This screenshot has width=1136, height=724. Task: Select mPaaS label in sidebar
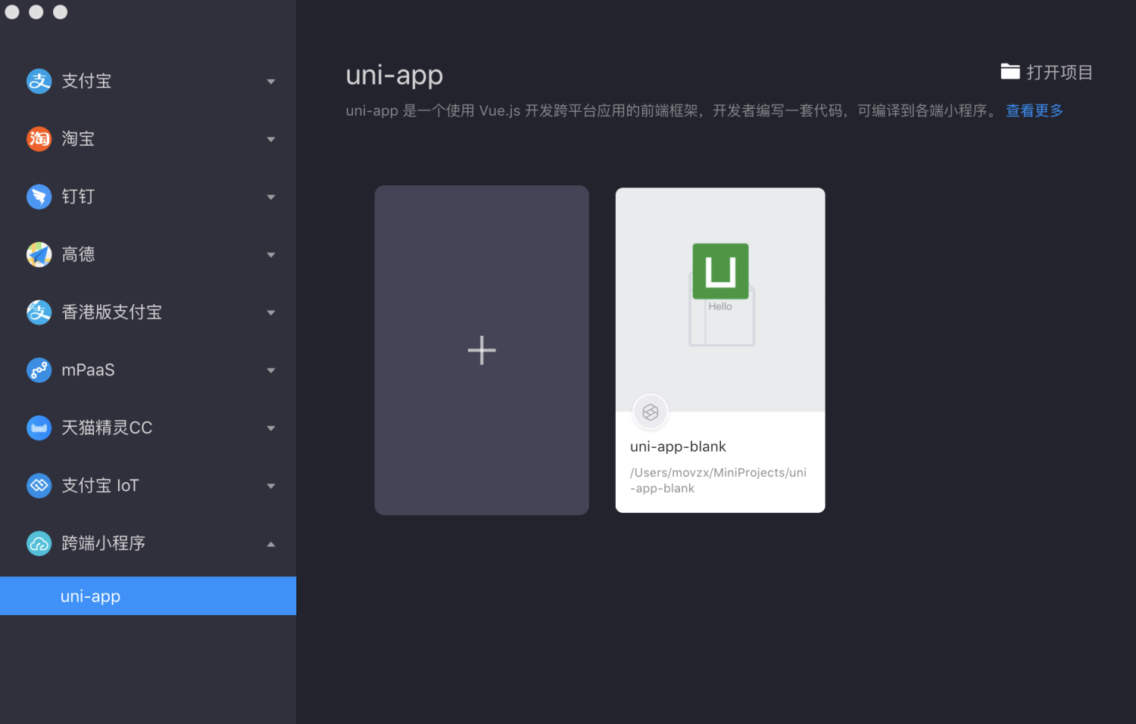[x=88, y=370]
